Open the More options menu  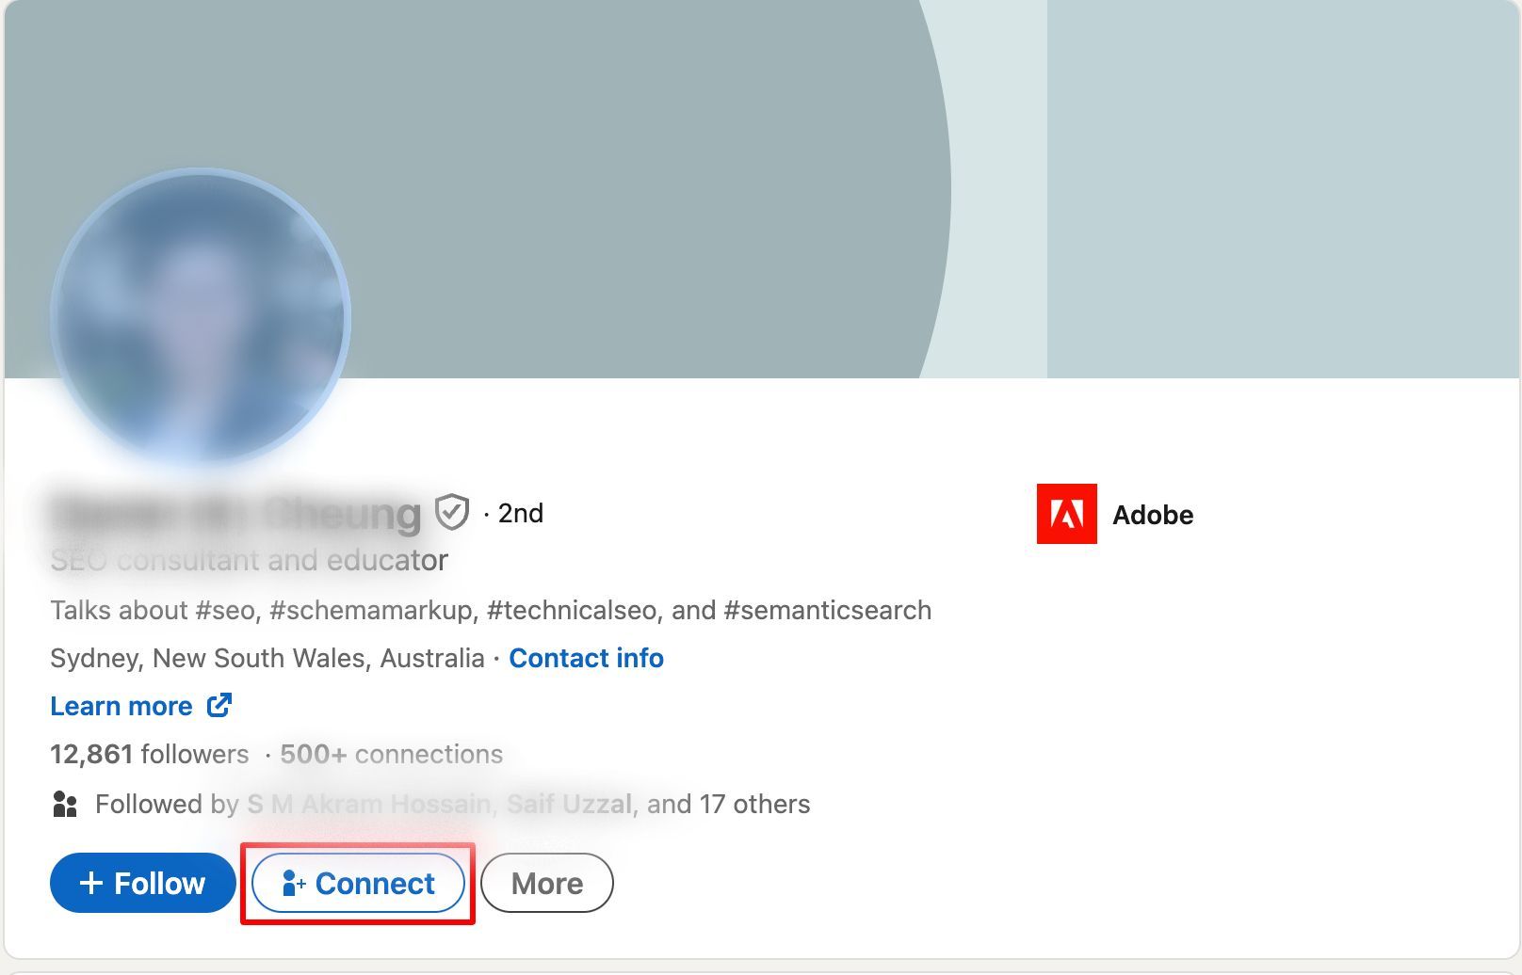546,883
